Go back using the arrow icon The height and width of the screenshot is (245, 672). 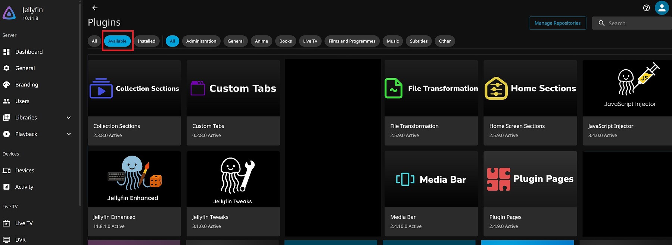(x=95, y=8)
